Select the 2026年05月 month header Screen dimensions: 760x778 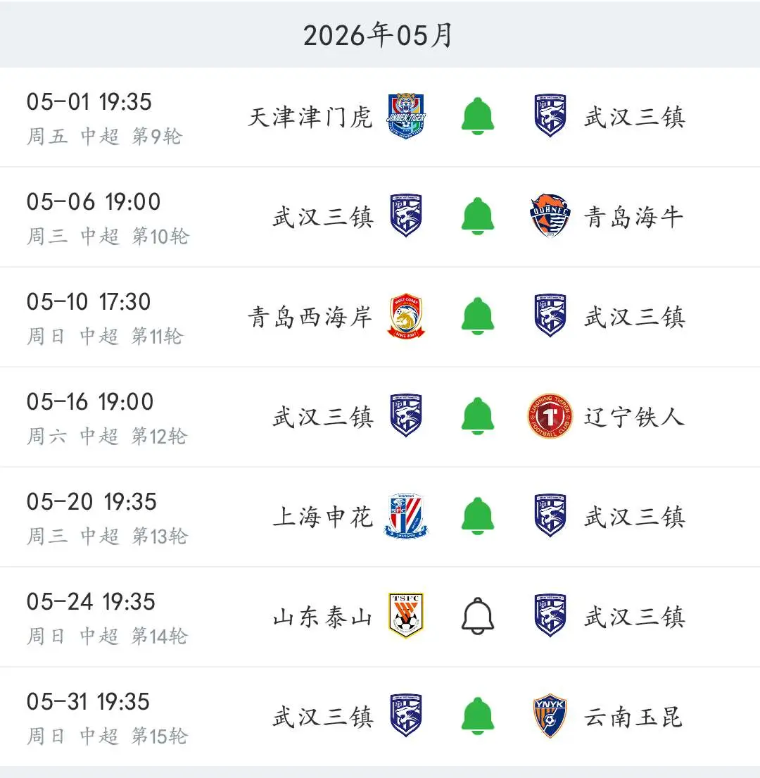pyautogui.click(x=378, y=35)
